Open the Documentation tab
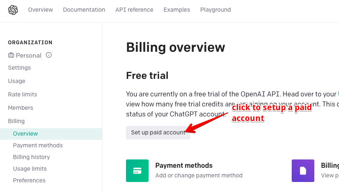This screenshot has height=192, width=339. coord(84,10)
